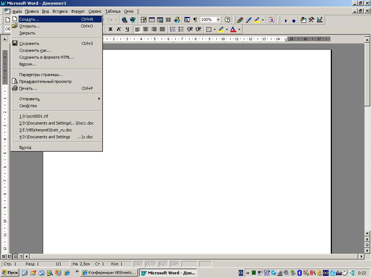Click the blue play arrow icon
Screen dimensions: 371x278
tap(286, 21)
